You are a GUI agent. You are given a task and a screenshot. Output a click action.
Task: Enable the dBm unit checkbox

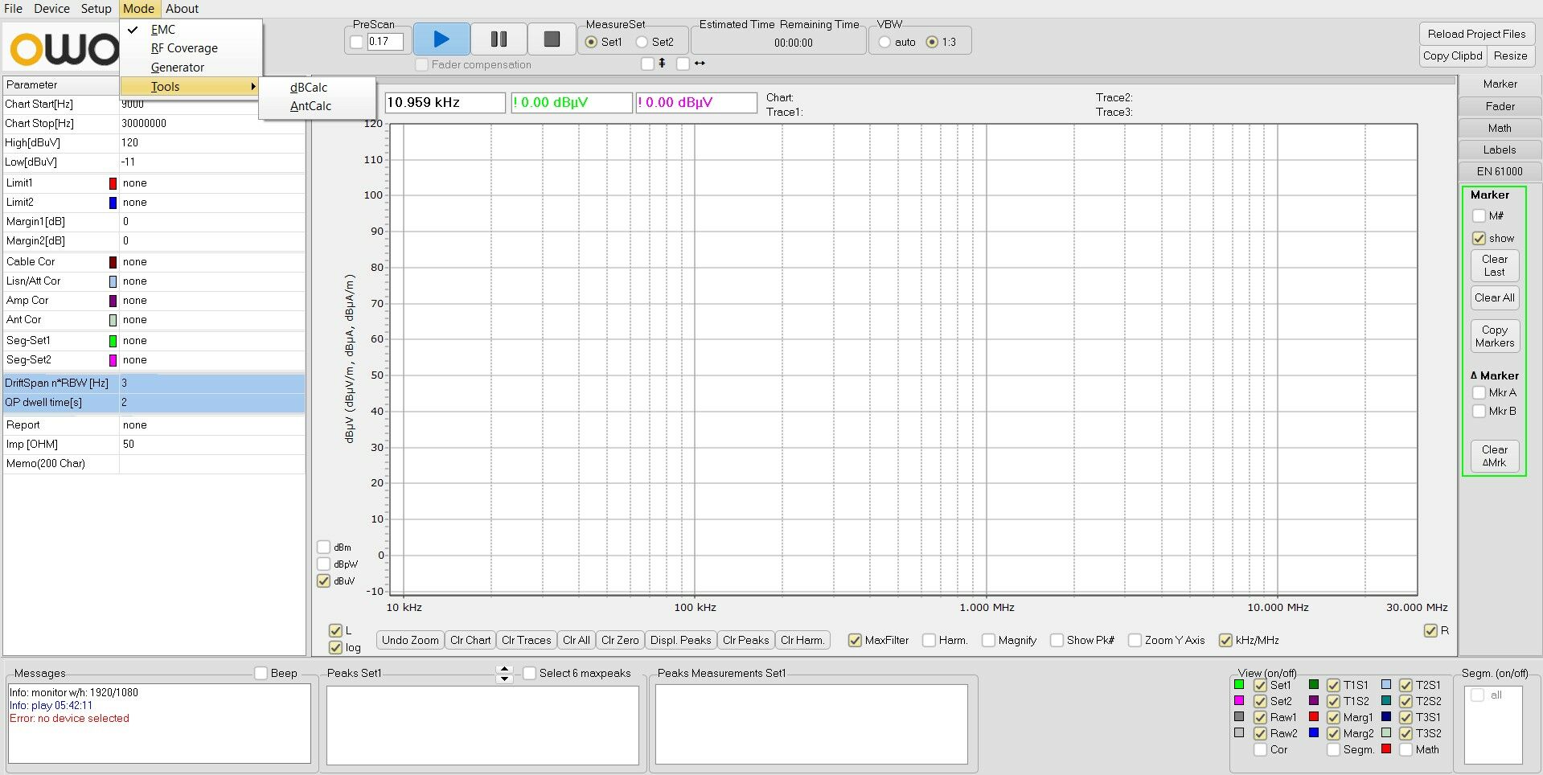324,547
